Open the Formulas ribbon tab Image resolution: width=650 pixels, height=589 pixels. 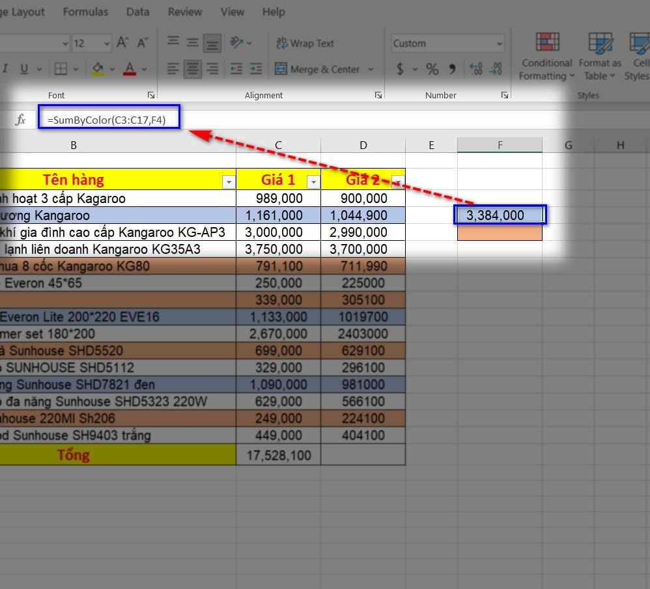click(x=86, y=12)
